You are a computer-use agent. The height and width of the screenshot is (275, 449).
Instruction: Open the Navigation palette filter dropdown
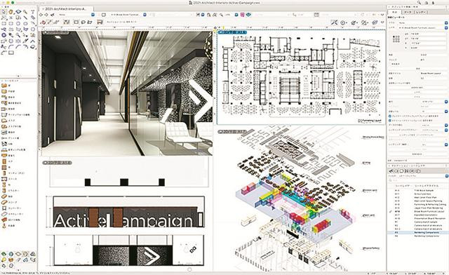(x=418, y=176)
